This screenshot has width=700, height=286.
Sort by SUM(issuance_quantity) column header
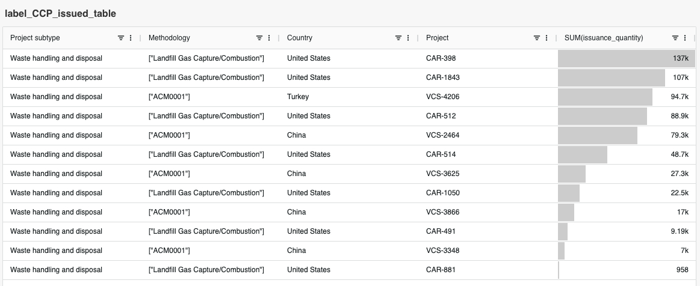(604, 38)
